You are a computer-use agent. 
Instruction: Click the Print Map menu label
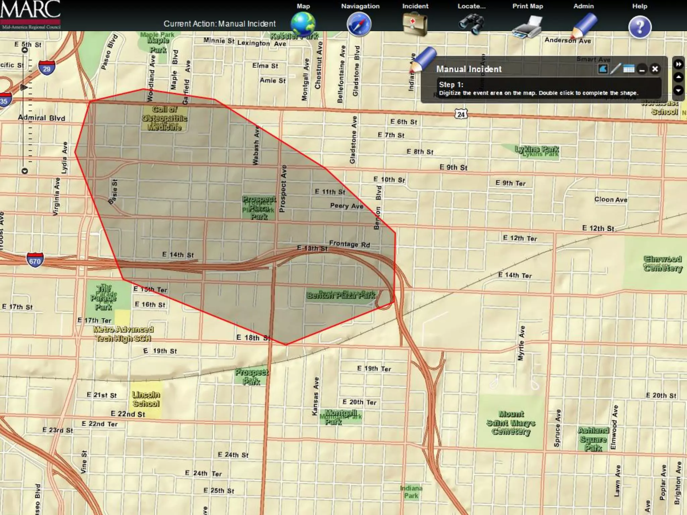528,6
